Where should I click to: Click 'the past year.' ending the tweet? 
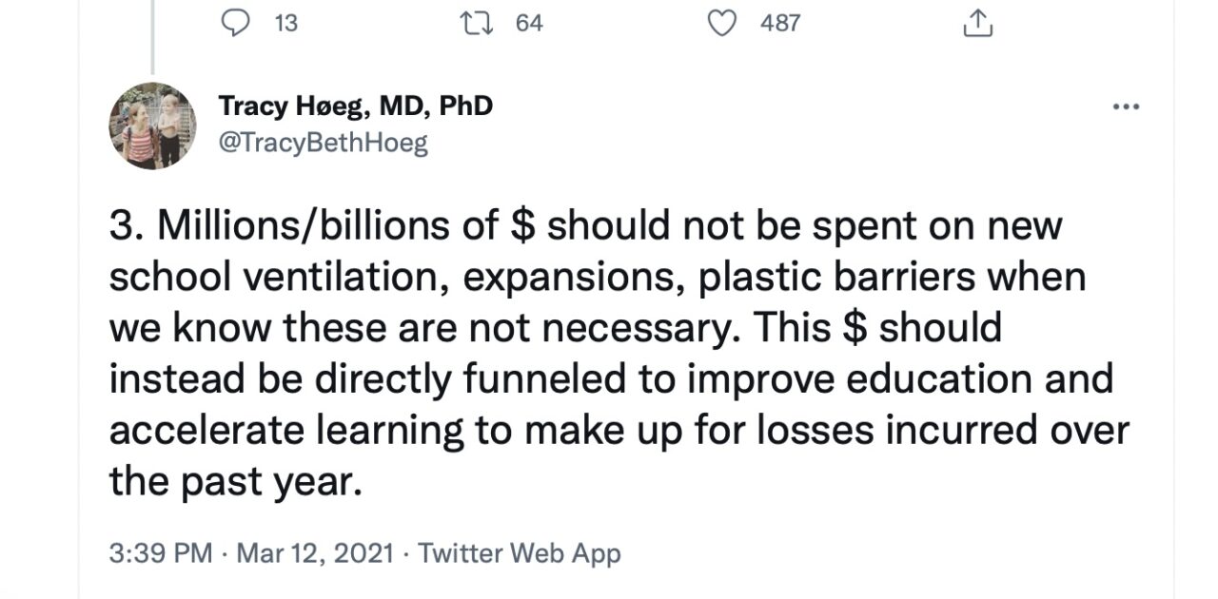click(x=236, y=482)
